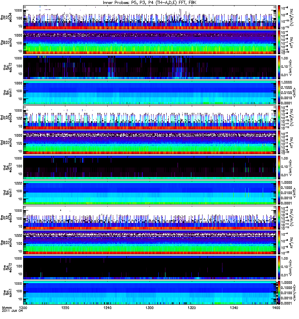
Task: Click the color bar of tha edc34 FFT panel
Action: (x=279, y=18)
